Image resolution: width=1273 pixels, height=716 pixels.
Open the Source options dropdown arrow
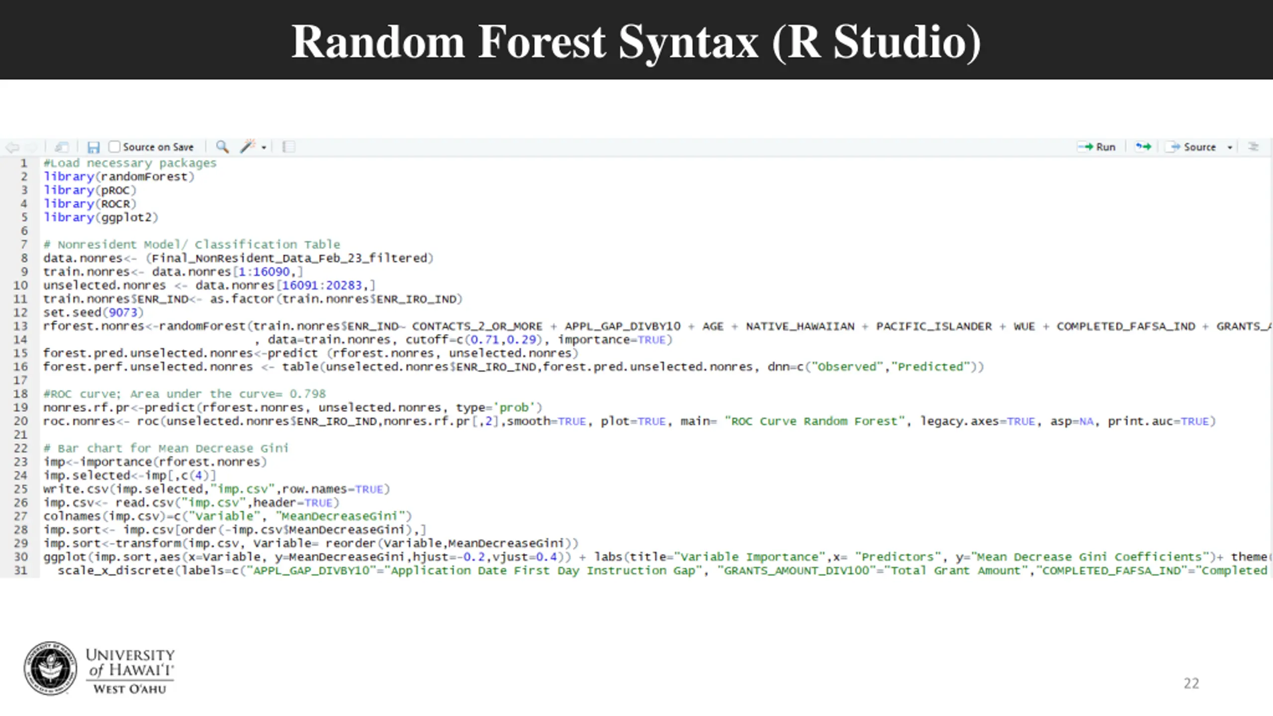point(1230,148)
